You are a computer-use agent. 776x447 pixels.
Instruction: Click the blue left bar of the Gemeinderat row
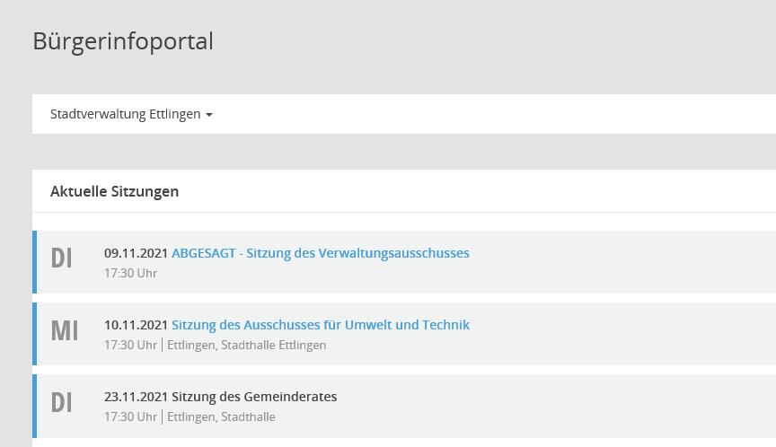coord(34,406)
